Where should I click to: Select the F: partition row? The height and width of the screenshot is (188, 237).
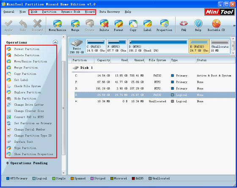tap(152, 82)
